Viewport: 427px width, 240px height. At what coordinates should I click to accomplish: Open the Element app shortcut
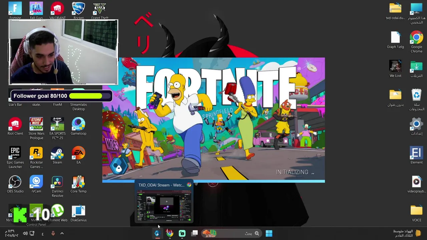coord(416,155)
